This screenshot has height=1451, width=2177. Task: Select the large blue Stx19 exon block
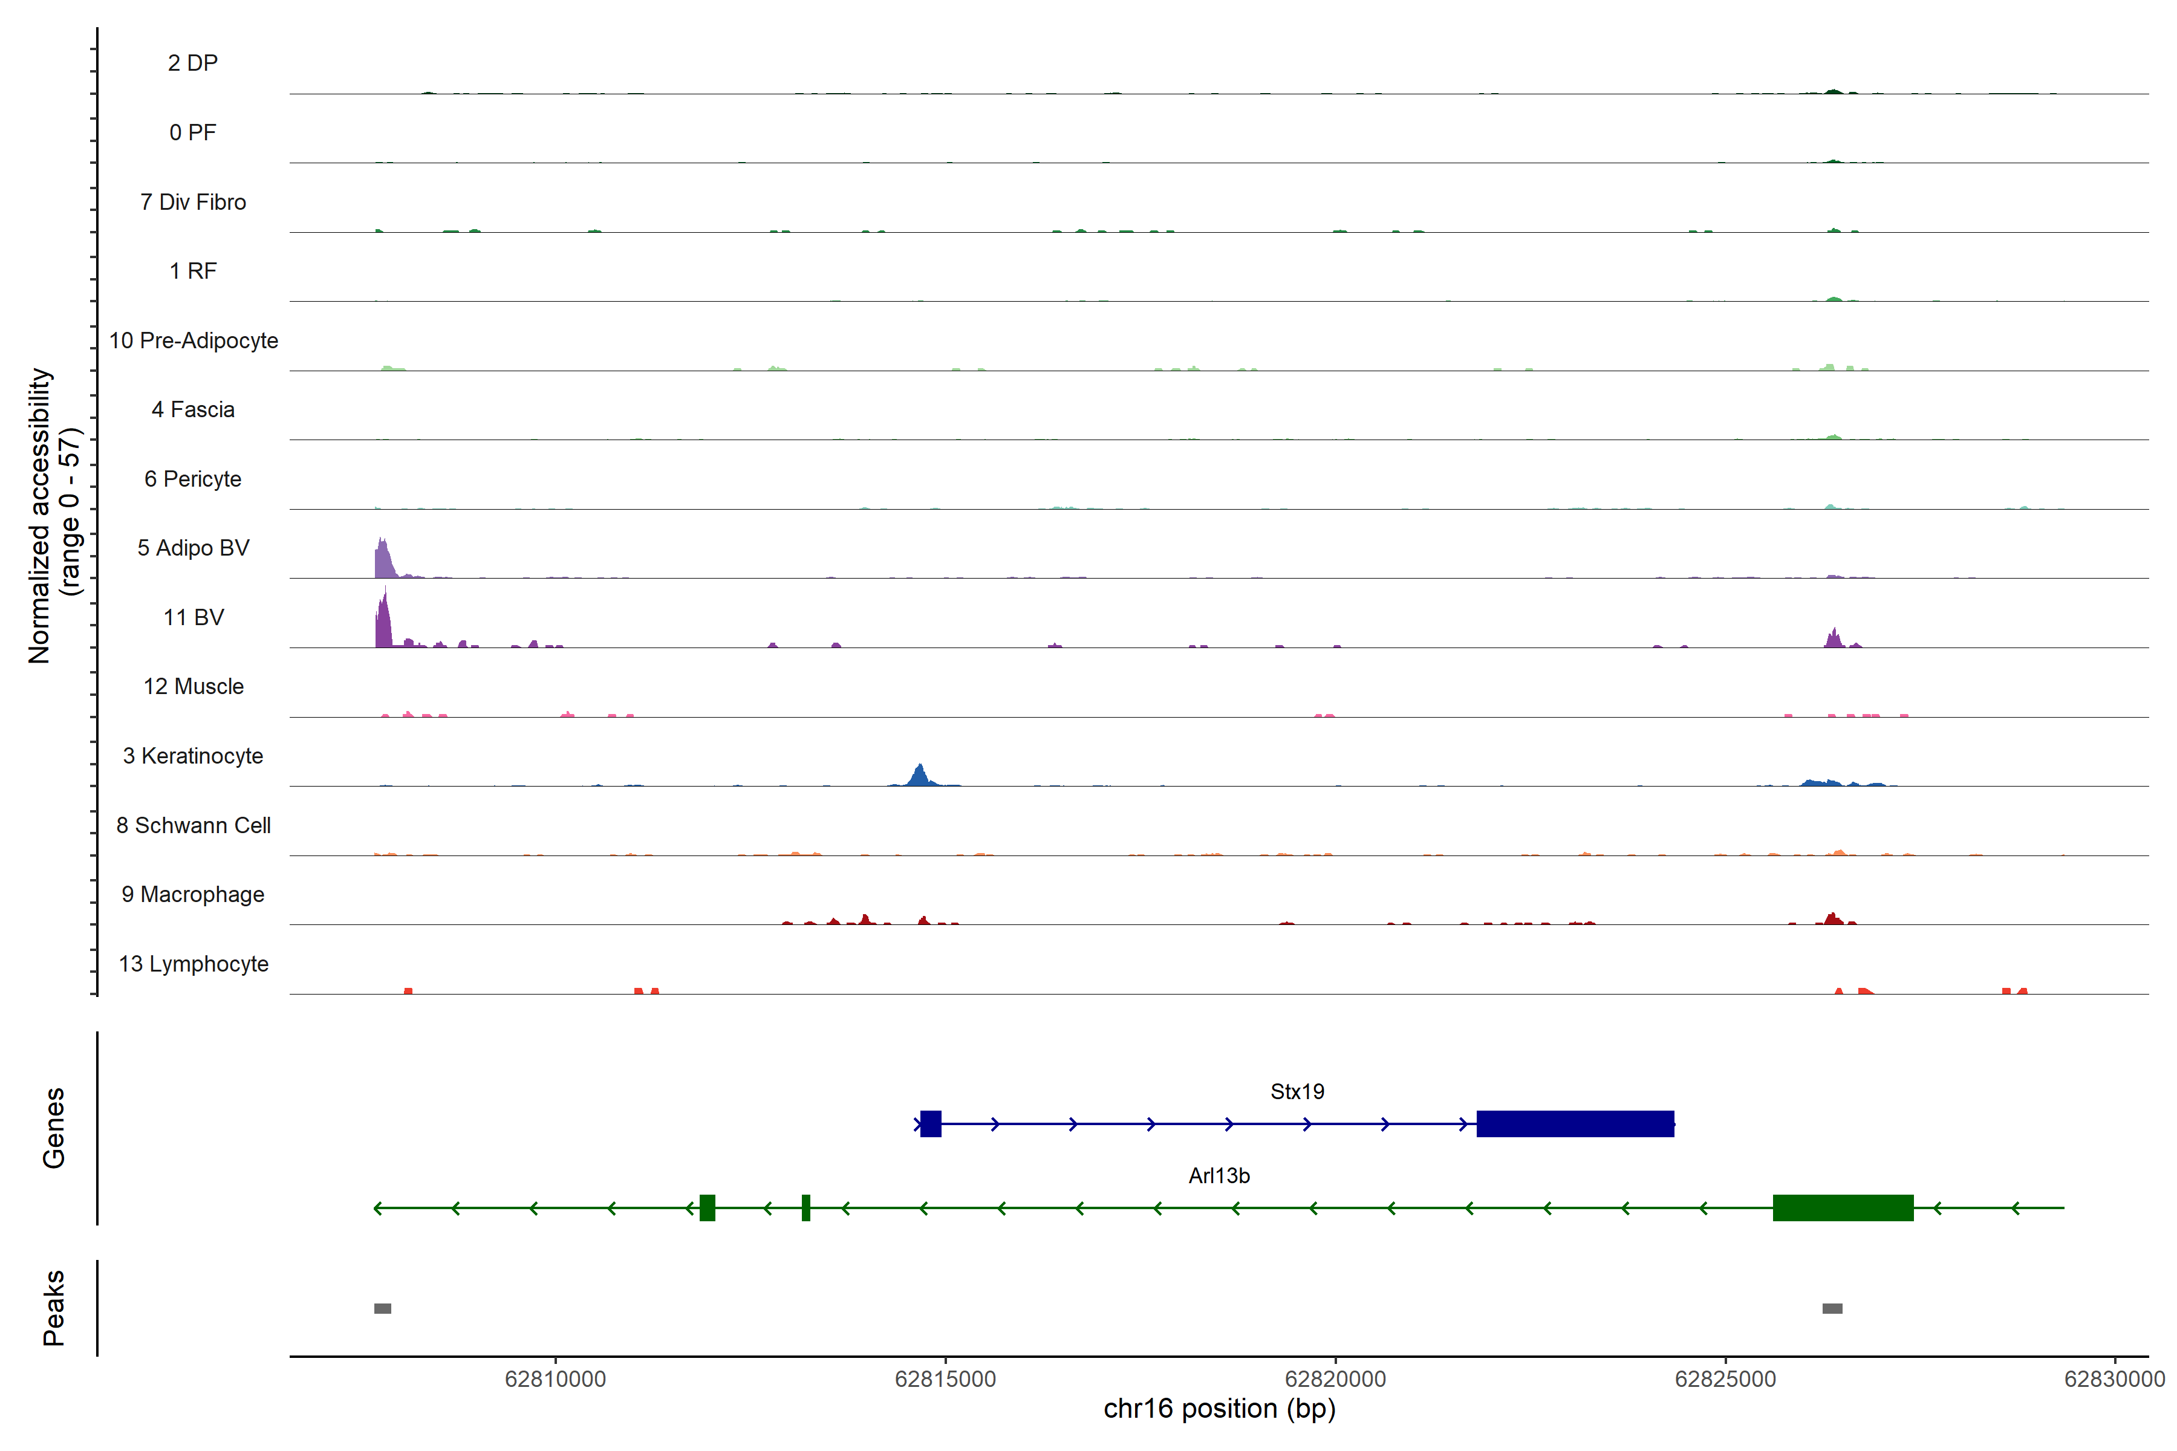coord(1575,1123)
